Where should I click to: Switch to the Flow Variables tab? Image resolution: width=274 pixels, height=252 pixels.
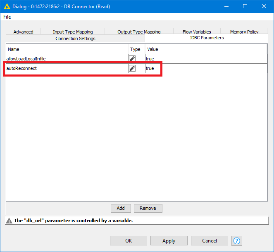click(197, 32)
